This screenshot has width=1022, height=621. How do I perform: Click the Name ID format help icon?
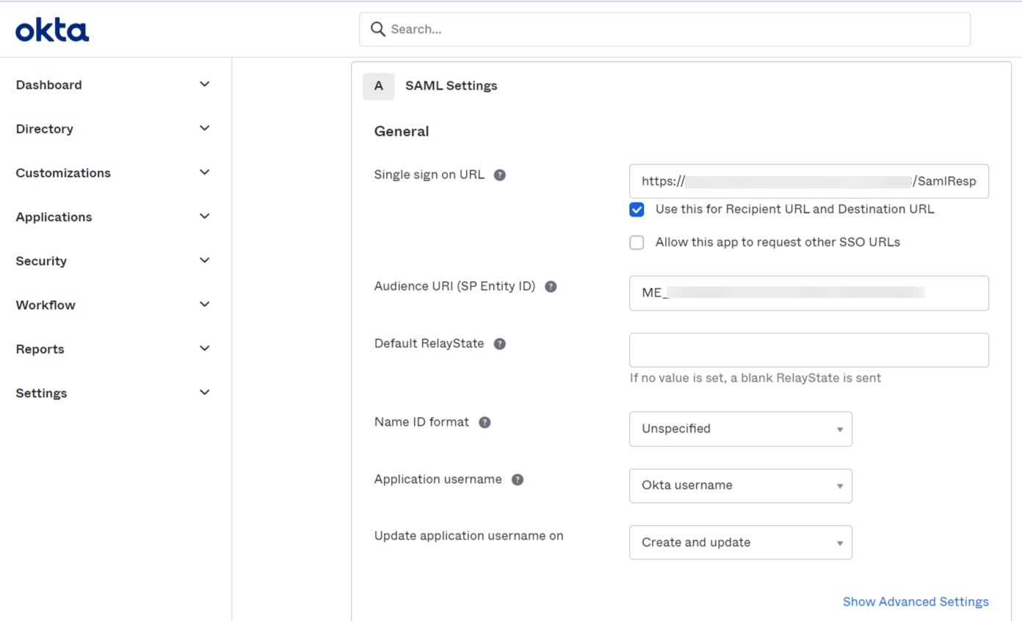pos(485,423)
